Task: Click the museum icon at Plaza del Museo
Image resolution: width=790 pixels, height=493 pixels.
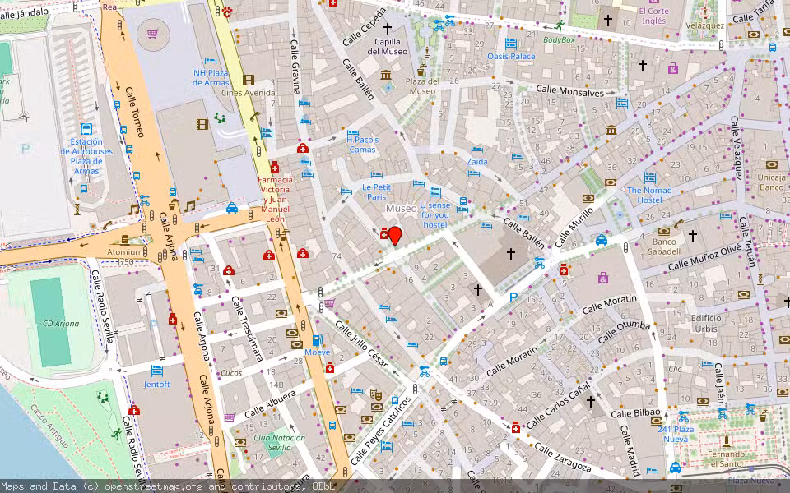Action: (386, 76)
